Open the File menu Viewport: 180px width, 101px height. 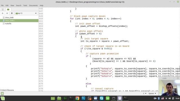pyautogui.click(x=2, y=5)
